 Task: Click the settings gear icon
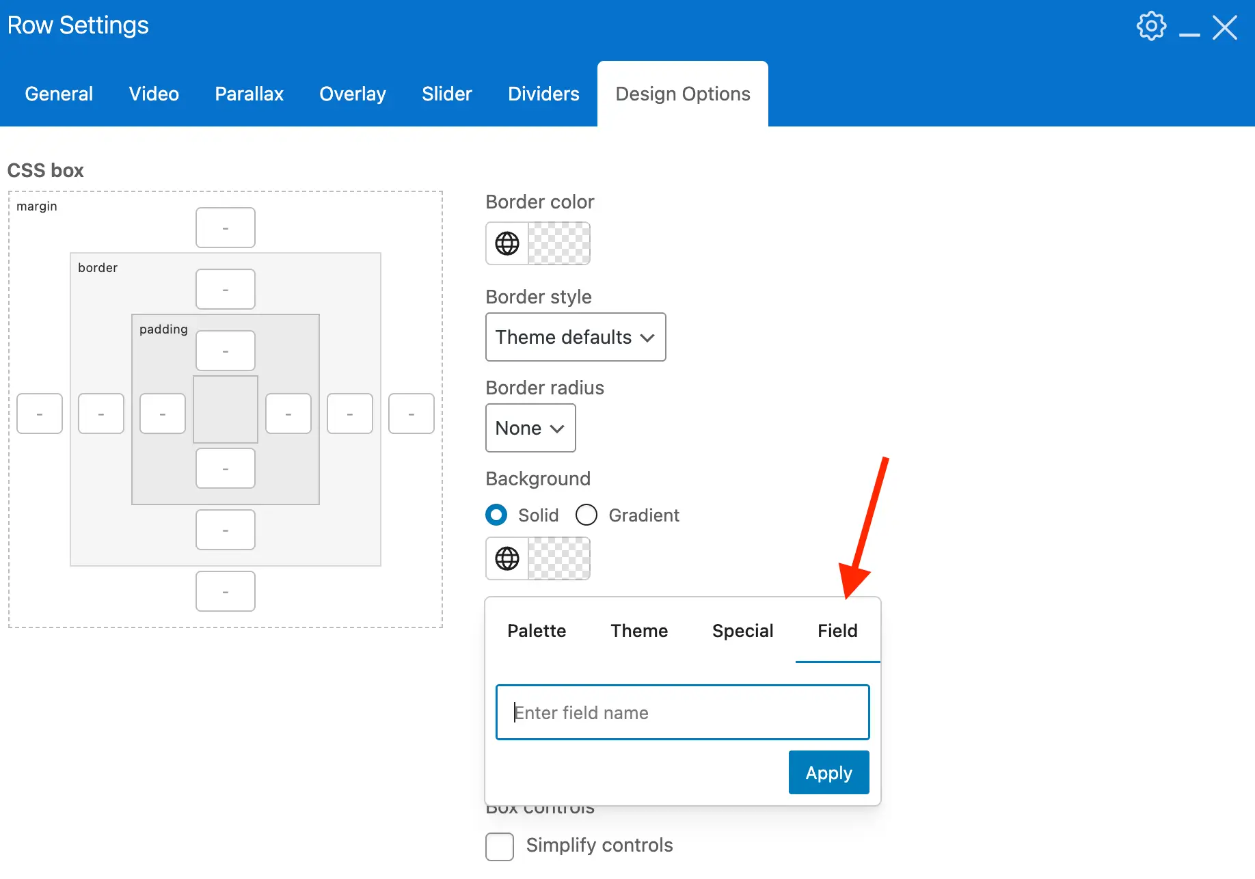tap(1151, 26)
